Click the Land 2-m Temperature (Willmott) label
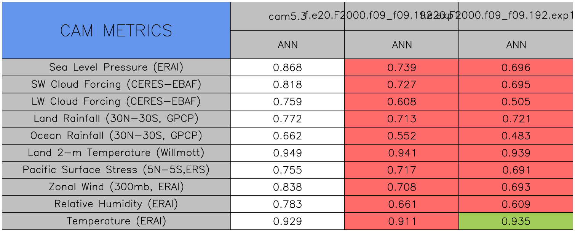This screenshot has width=575, height=232. tap(116, 153)
